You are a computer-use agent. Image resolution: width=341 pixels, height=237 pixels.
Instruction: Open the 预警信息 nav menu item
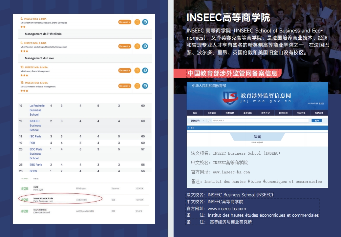pyautogui.click(x=230, y=113)
